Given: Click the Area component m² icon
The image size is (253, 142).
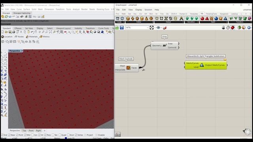Looking at the screenshot, I should [164, 46].
